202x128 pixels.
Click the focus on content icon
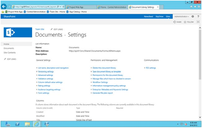[x=198, y=22]
